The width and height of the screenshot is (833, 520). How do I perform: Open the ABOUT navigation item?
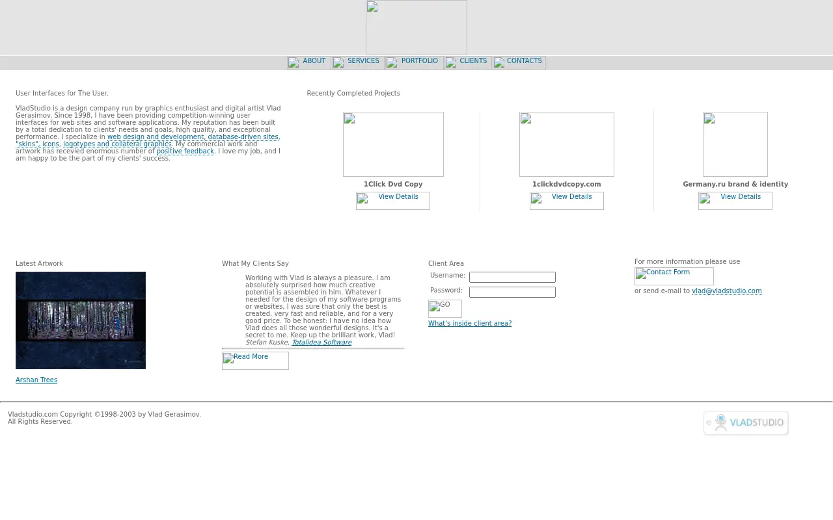pos(308,62)
